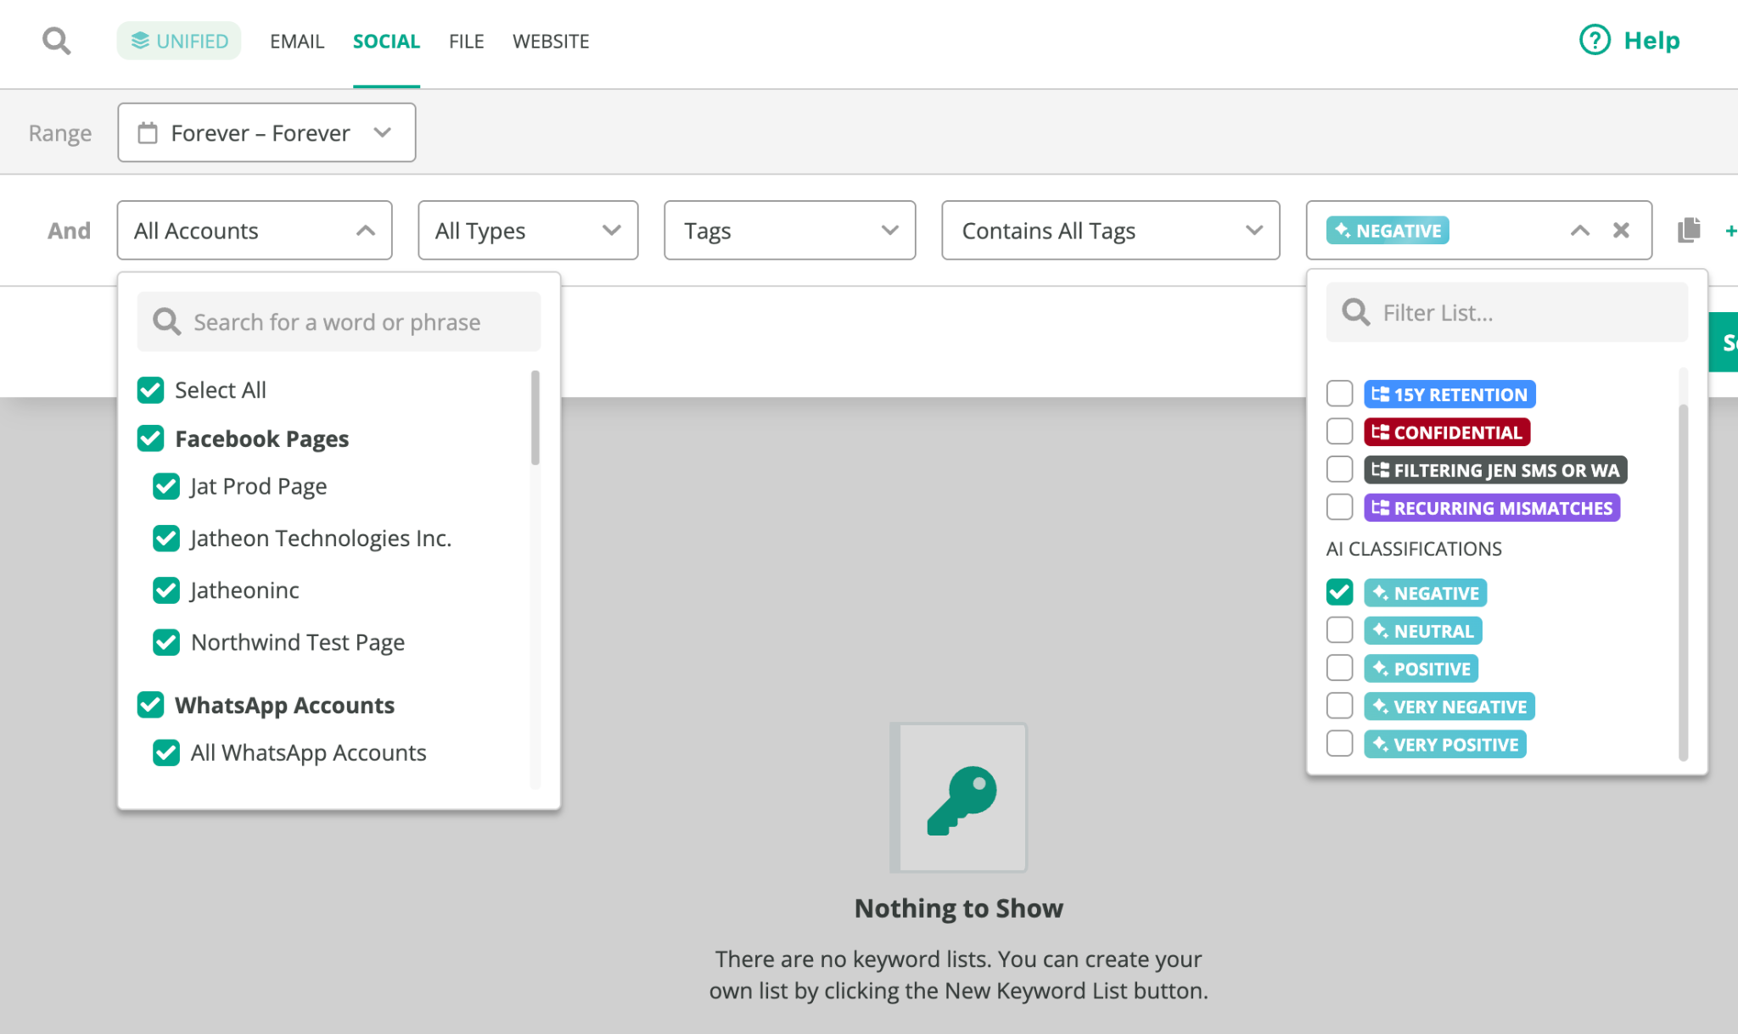Click the accounts list scrollbar

[x=535, y=417]
